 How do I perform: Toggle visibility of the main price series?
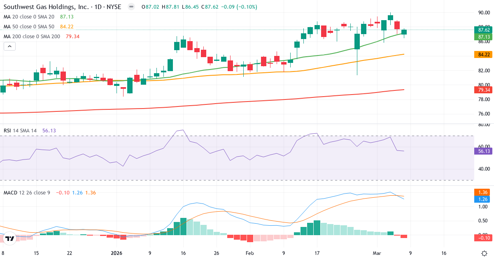130,7
